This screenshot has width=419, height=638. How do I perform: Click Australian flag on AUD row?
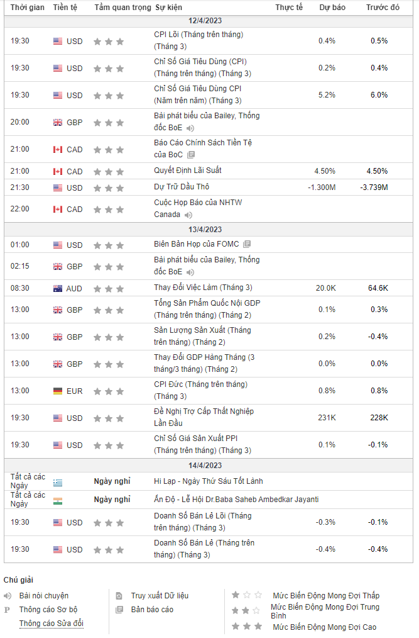tap(58, 288)
